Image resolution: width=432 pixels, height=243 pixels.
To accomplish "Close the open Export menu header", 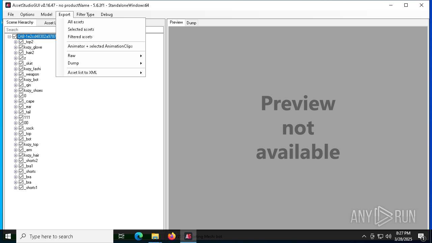I will 64,15.
